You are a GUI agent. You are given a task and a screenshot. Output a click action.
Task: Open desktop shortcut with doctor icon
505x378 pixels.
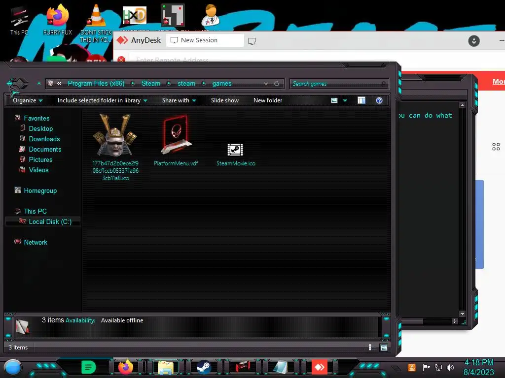(211, 16)
